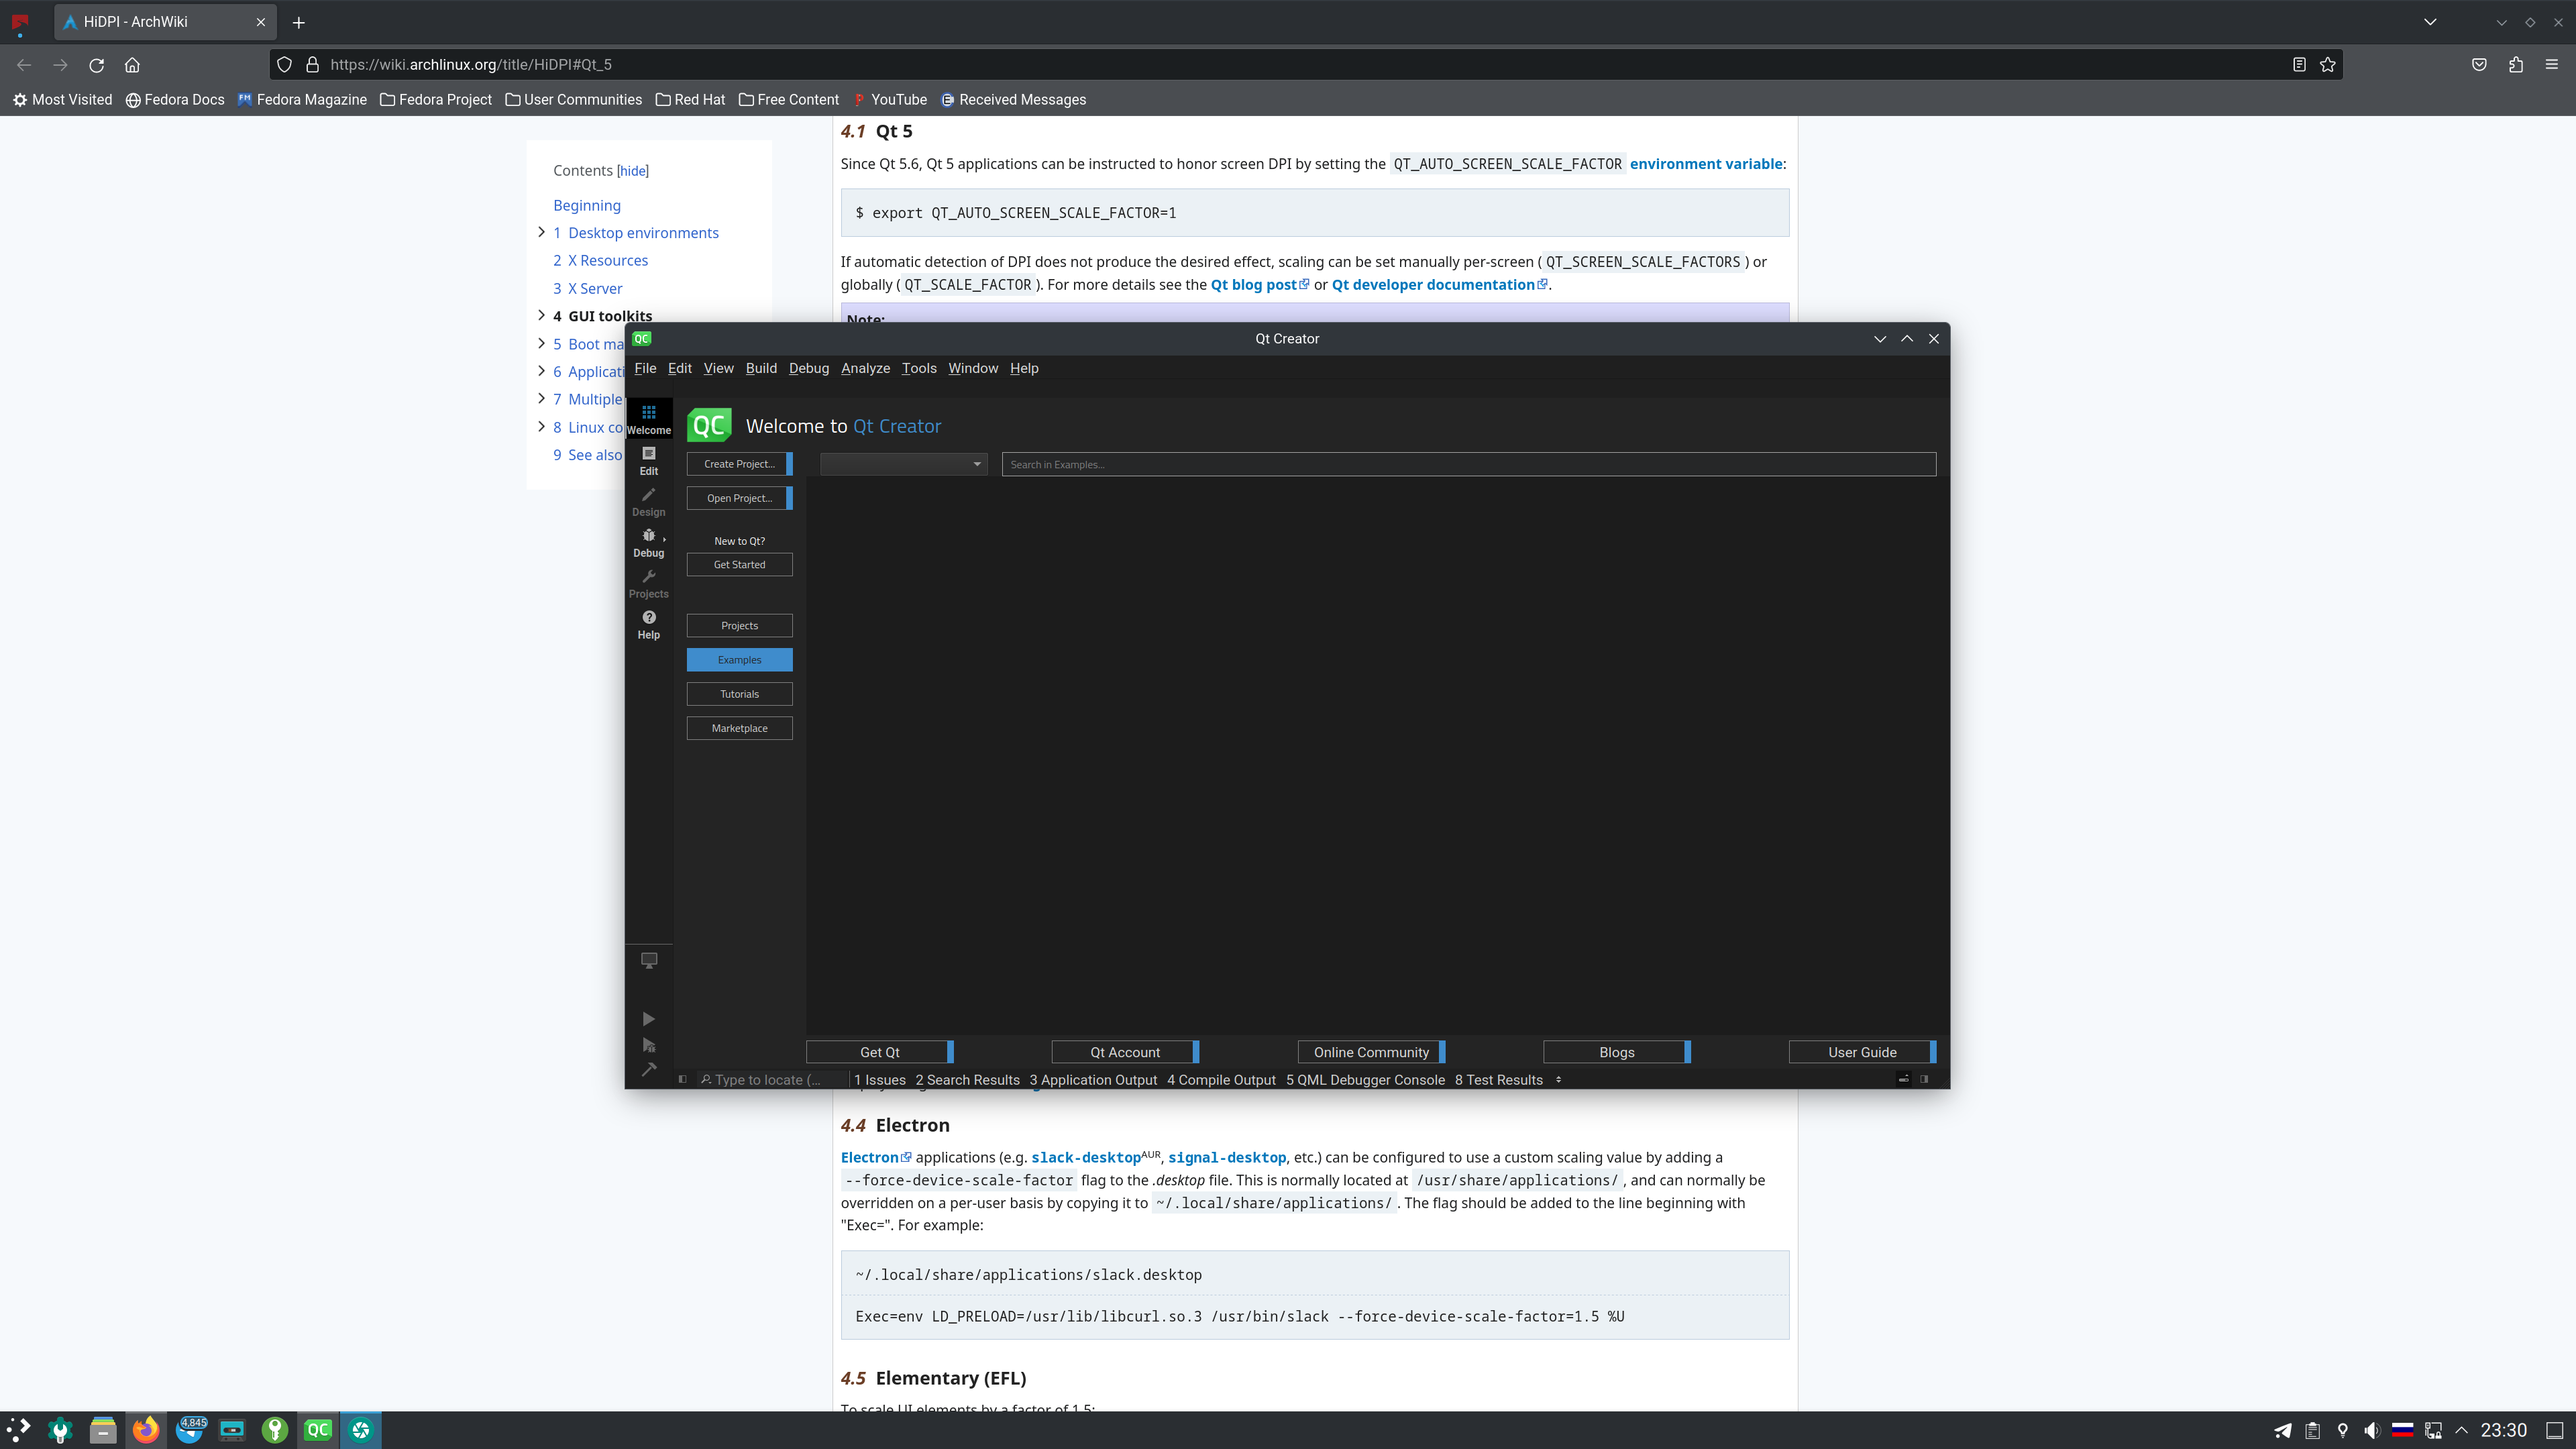Click the Start Debugging run icon
Screen dimensions: 2576x1449
coord(648,1045)
